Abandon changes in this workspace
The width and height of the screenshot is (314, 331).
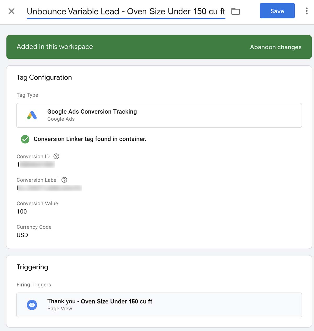coord(276,47)
